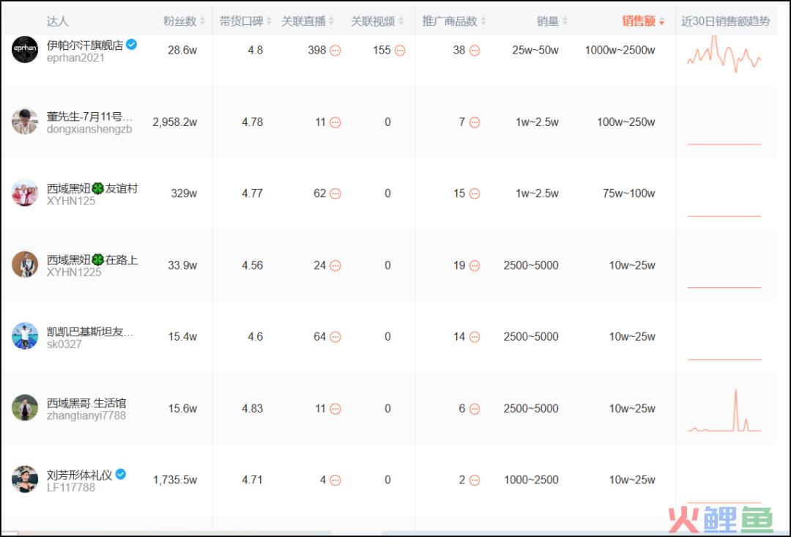The height and width of the screenshot is (537, 791).
Task: Open details icon beside 刘芳形体礼仪 4 live streams
Action: [335, 481]
